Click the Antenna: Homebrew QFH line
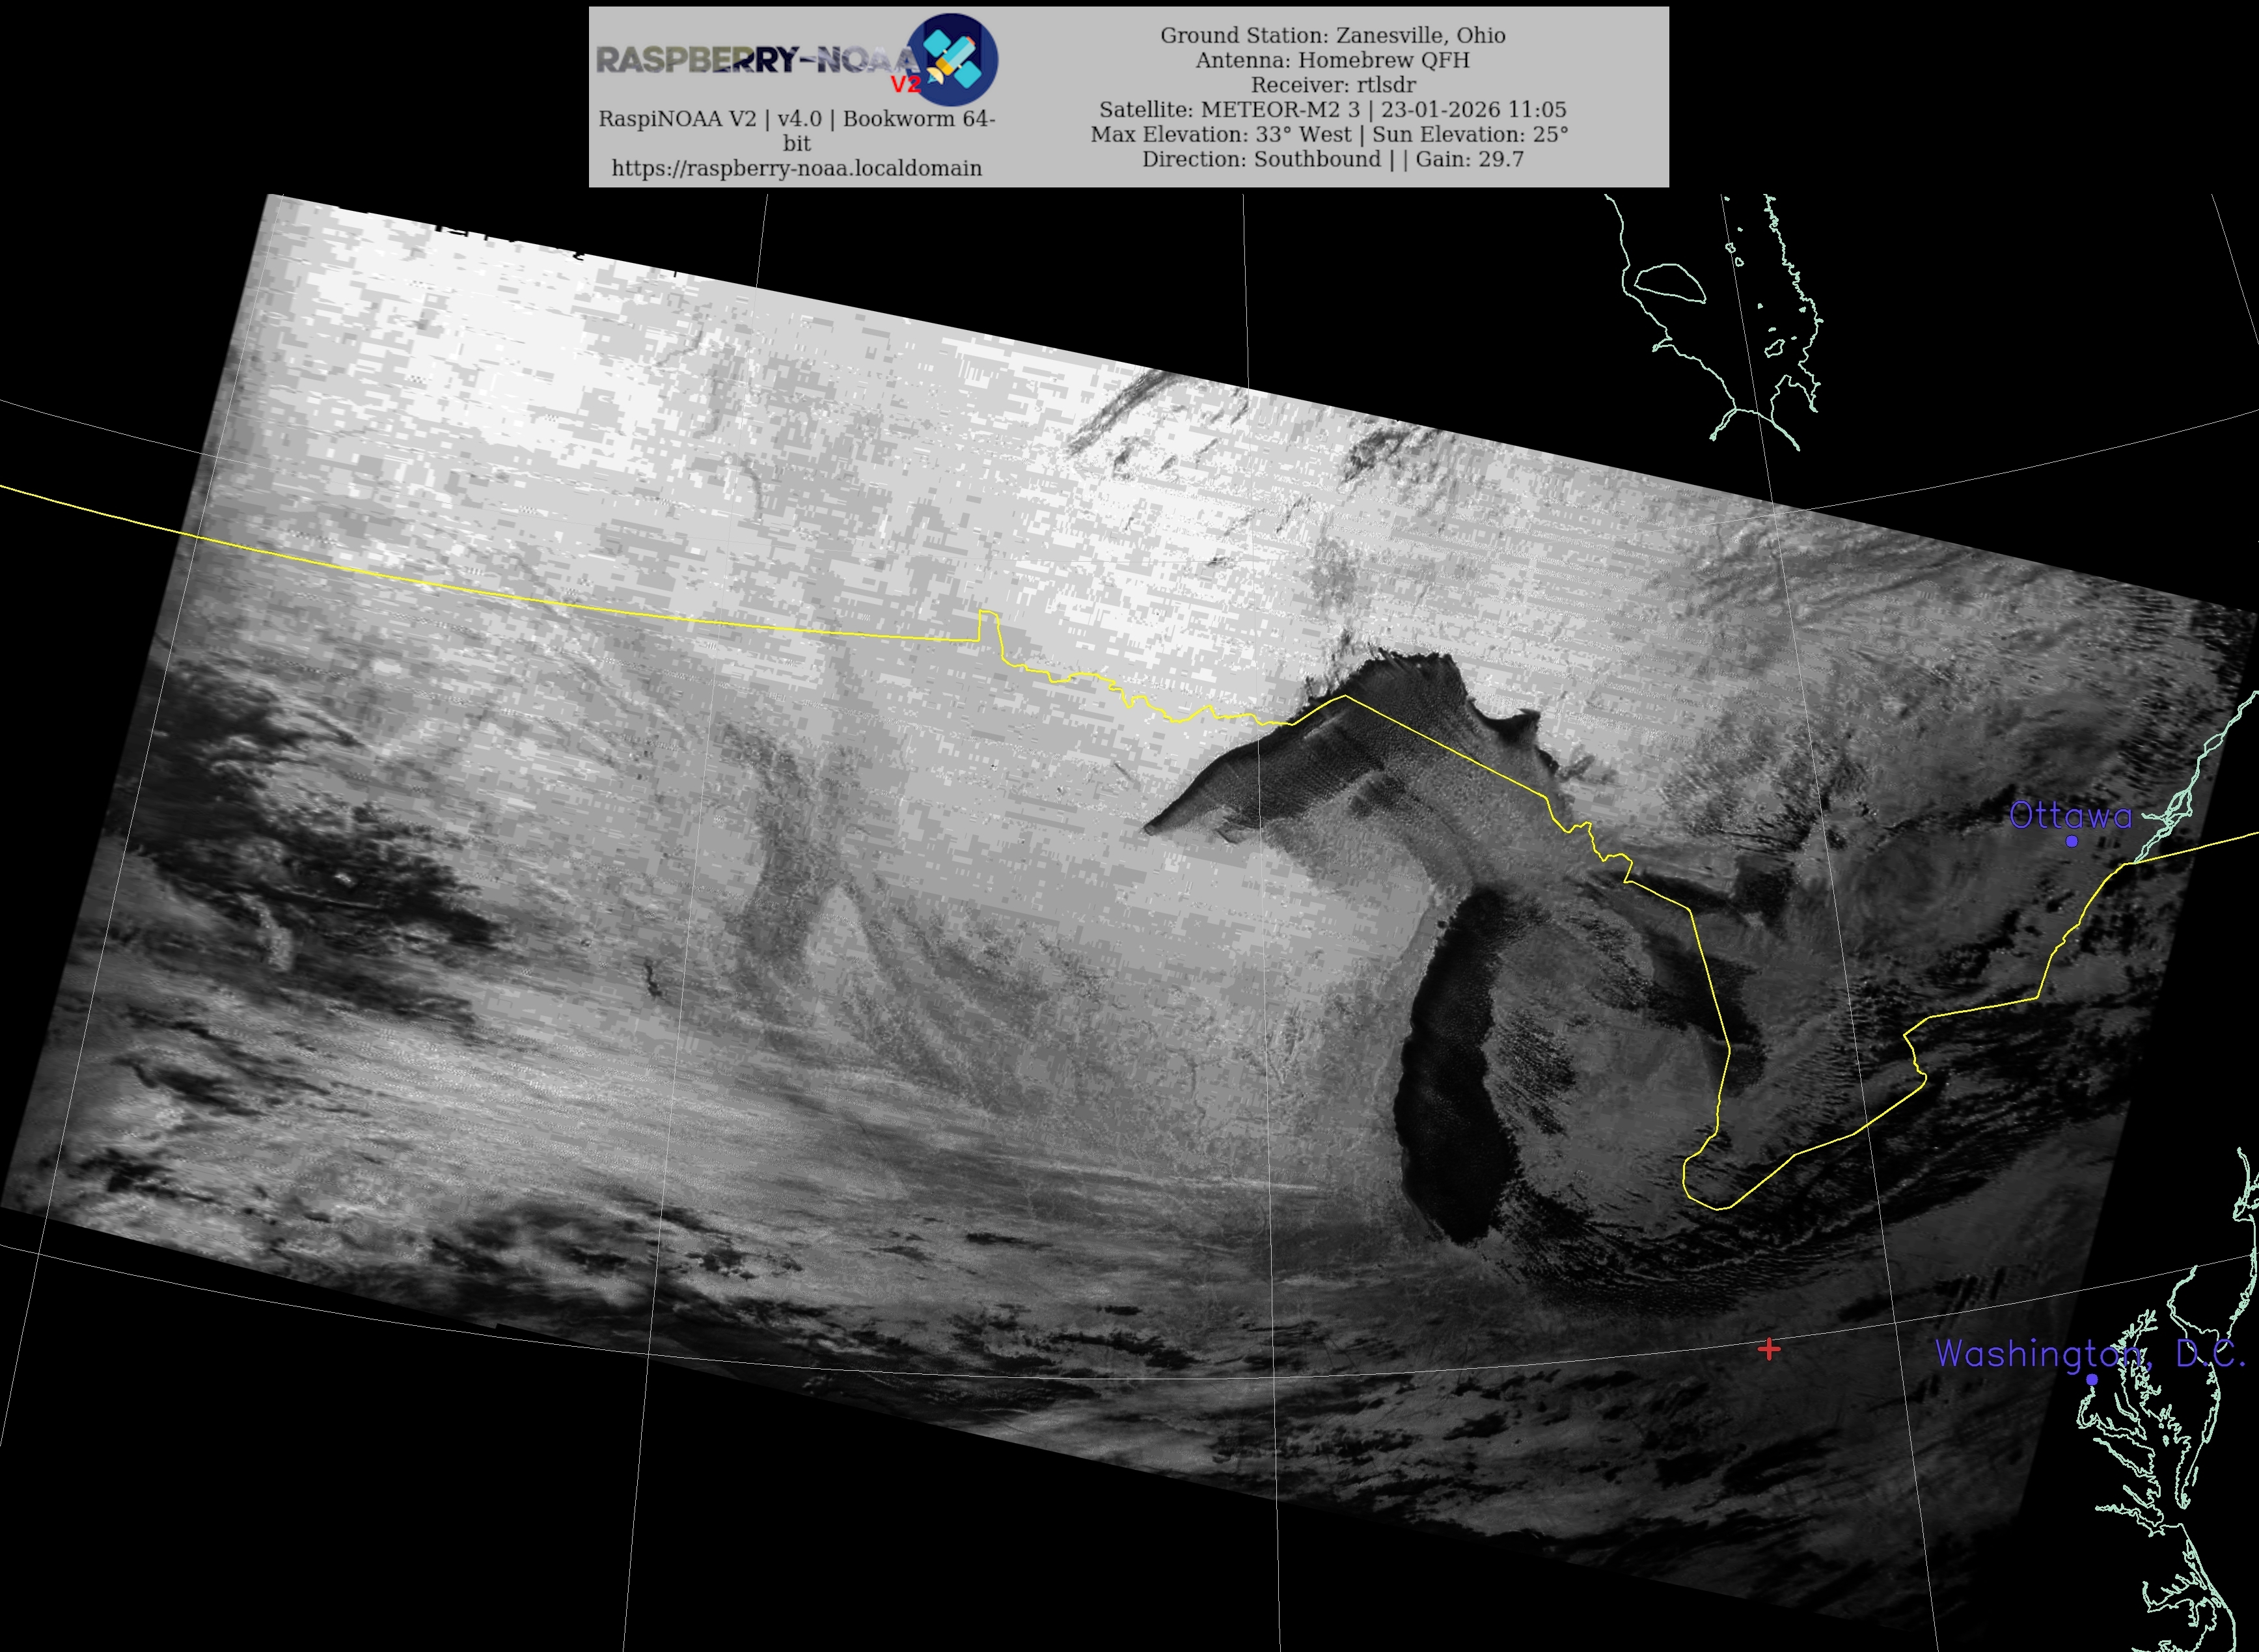This screenshot has width=2259, height=1652. pos(1332,60)
